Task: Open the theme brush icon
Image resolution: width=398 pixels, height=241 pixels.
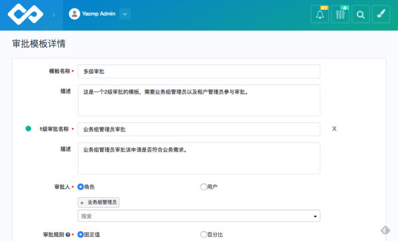Action: pos(381,14)
